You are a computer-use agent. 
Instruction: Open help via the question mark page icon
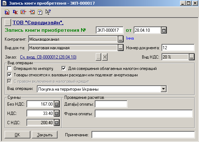point(40,12)
